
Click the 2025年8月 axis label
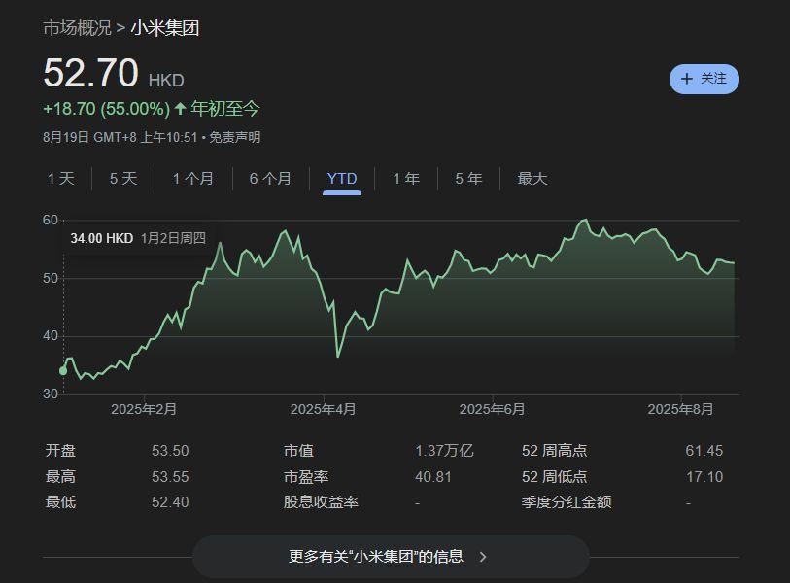[x=680, y=409]
